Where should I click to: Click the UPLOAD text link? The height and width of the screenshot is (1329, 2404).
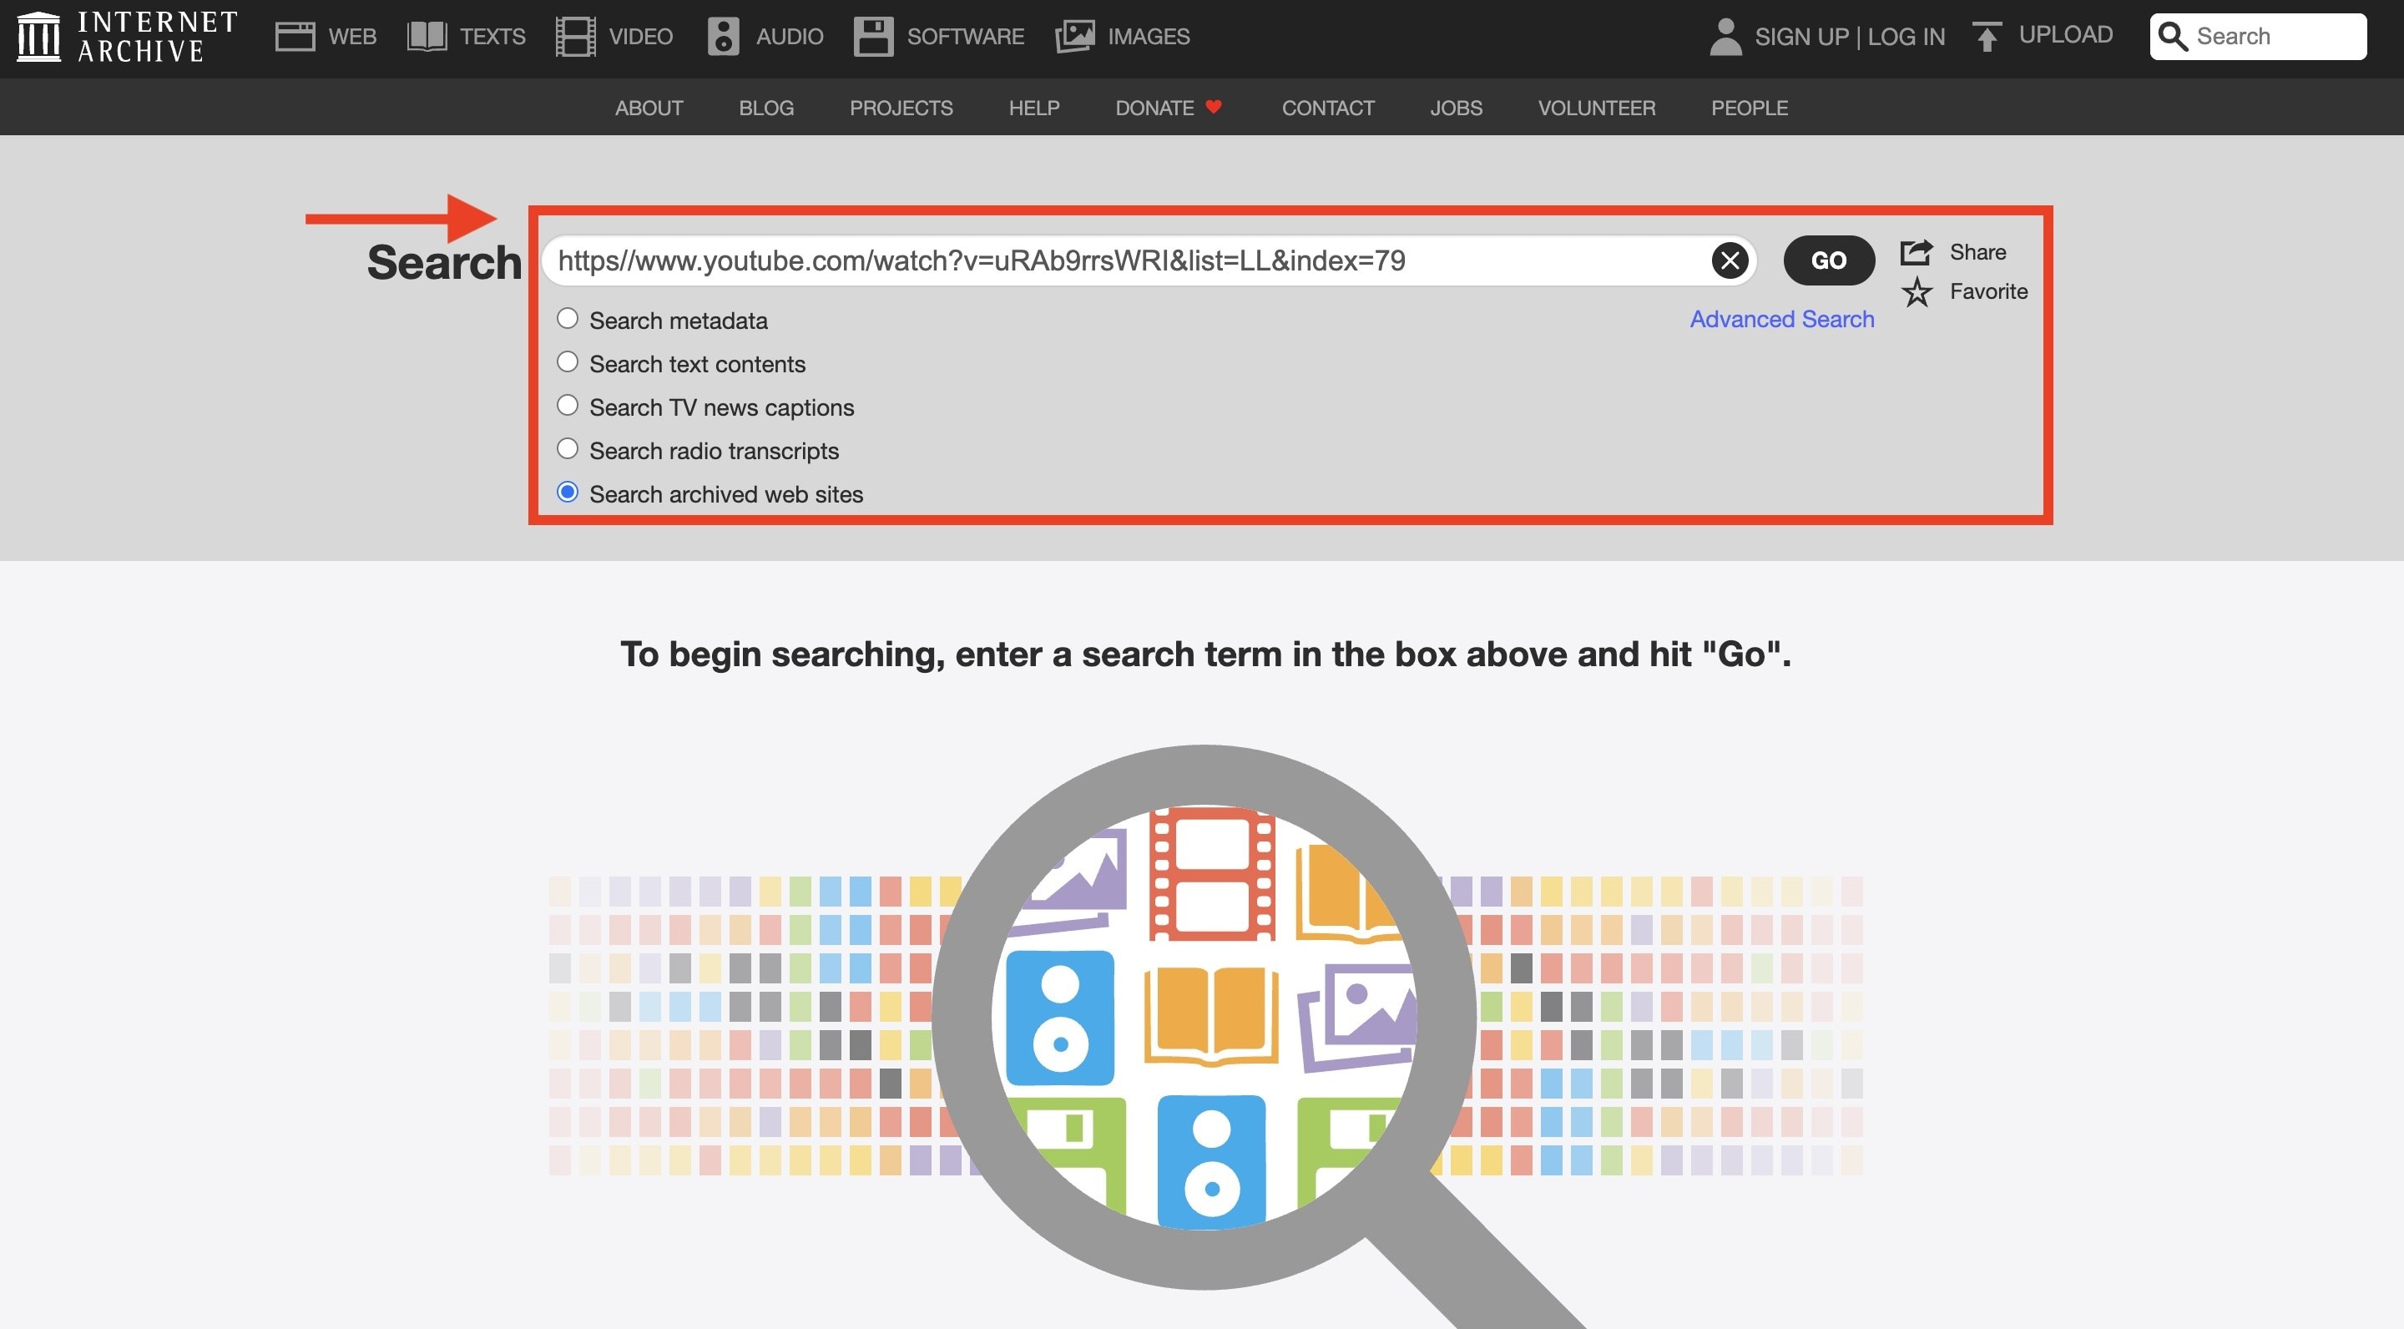[2065, 34]
